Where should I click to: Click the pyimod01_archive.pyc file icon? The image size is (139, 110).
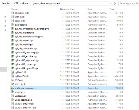click(12, 56)
